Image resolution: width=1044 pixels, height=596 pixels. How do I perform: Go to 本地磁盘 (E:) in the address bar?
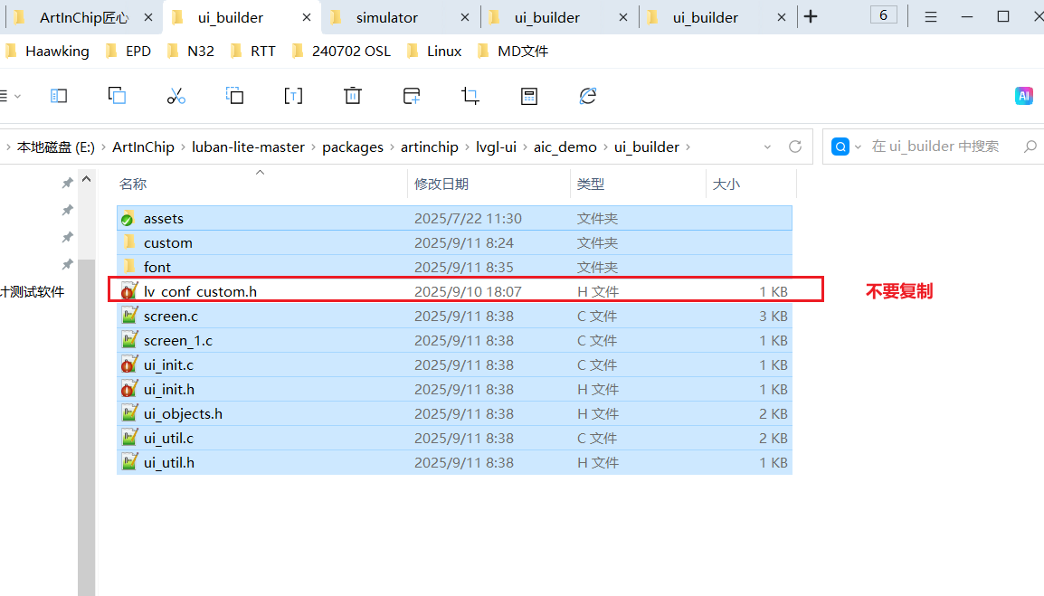(56, 147)
